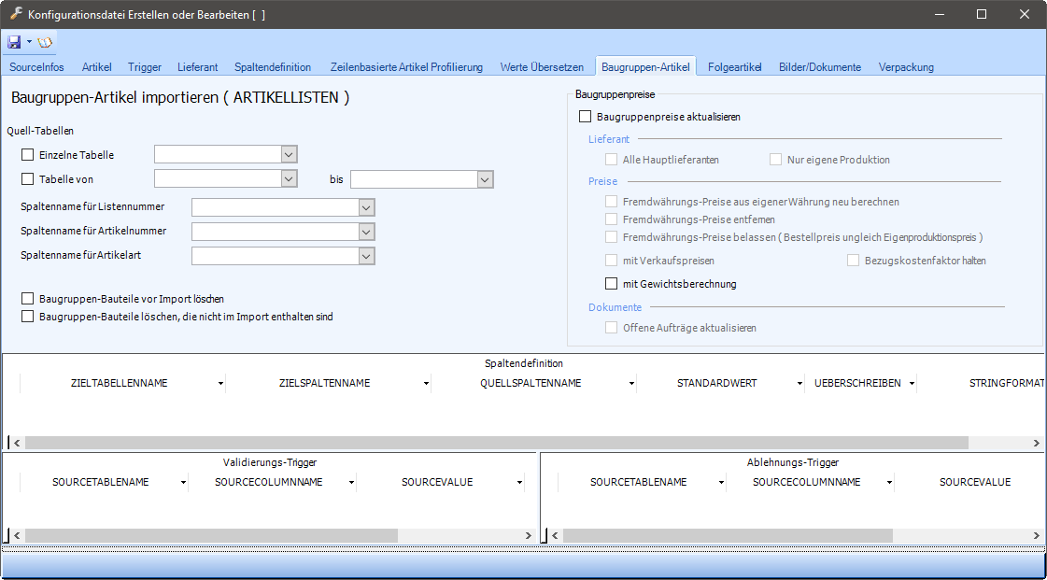Click the save floppy disk icon
The height and width of the screenshot is (580, 1047).
click(x=14, y=42)
